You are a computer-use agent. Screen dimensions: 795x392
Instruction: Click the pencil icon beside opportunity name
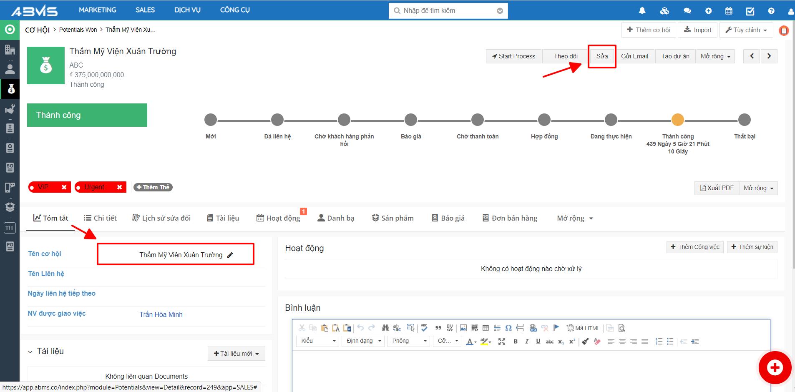pyautogui.click(x=230, y=255)
